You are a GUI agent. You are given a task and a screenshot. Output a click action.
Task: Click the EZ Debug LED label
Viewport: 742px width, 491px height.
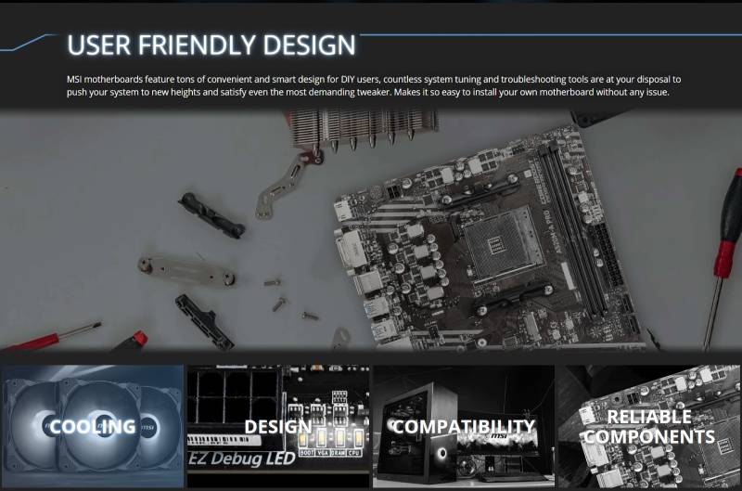(235, 458)
